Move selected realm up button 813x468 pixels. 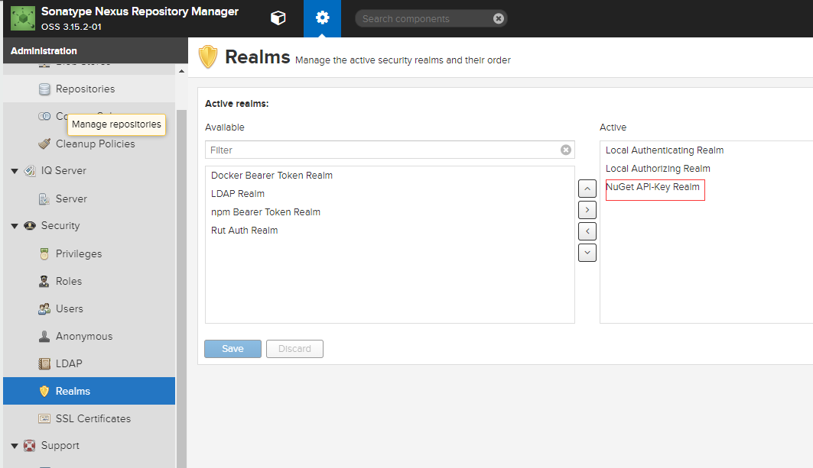587,189
